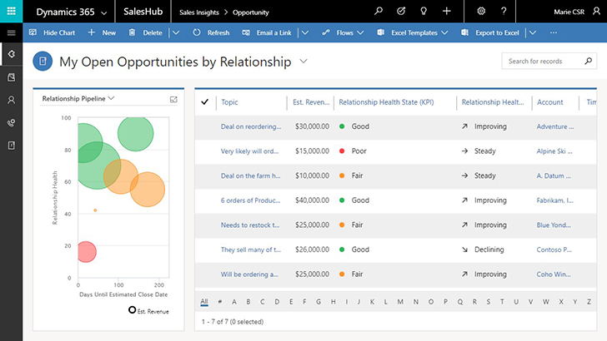The width and height of the screenshot is (607, 341).
Task: Click the help question mark icon
Action: pyautogui.click(x=504, y=12)
